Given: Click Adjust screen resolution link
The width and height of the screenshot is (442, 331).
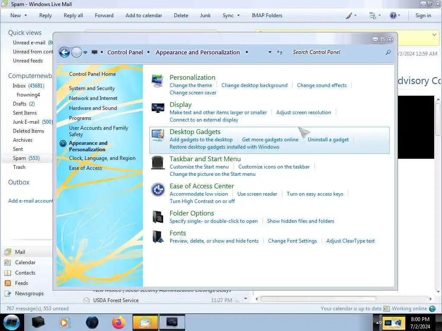Looking at the screenshot, I should [303, 112].
